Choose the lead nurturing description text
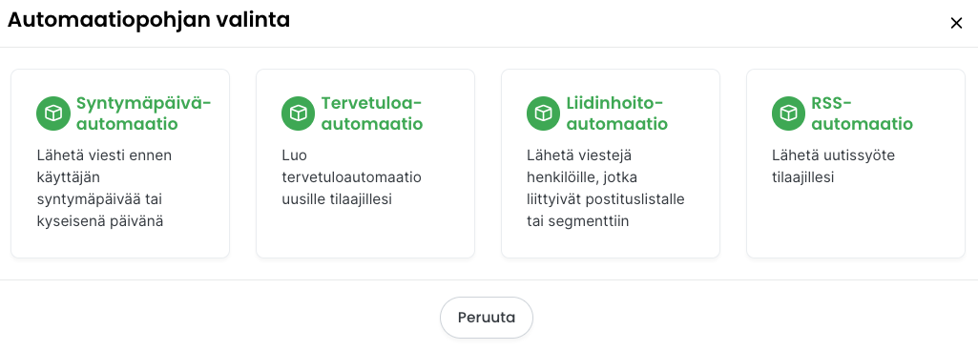 pyautogui.click(x=605, y=188)
